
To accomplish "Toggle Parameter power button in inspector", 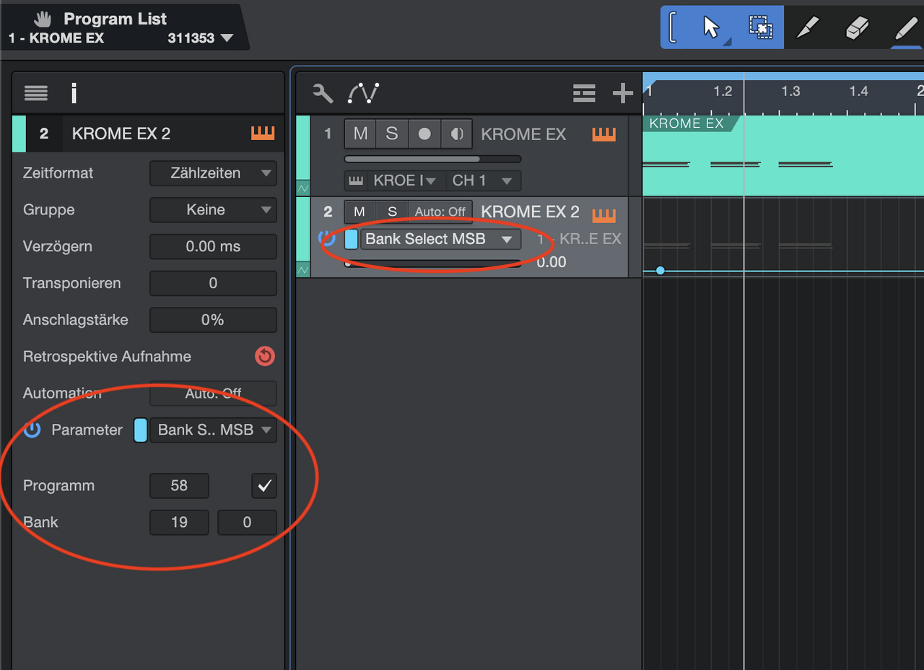I will pyautogui.click(x=32, y=430).
